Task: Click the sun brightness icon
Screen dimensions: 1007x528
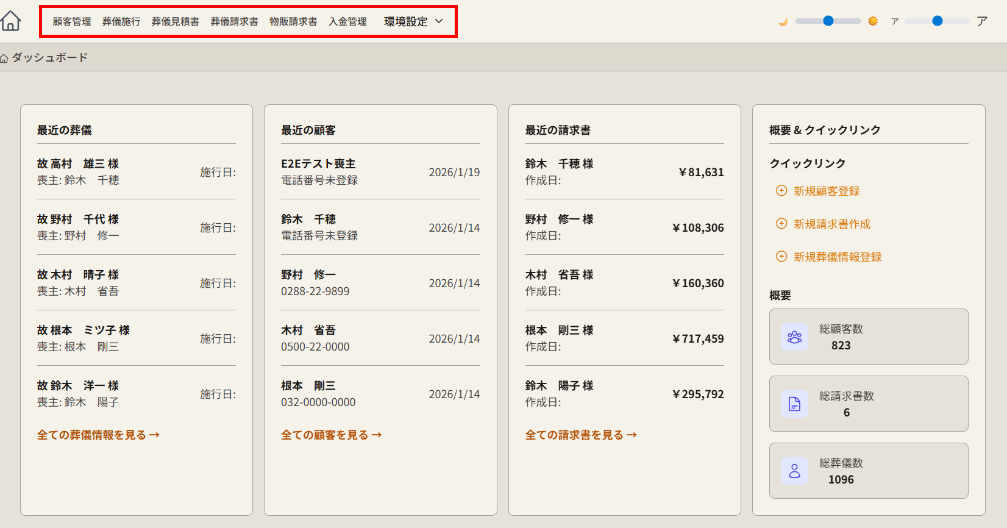Action: [x=873, y=21]
